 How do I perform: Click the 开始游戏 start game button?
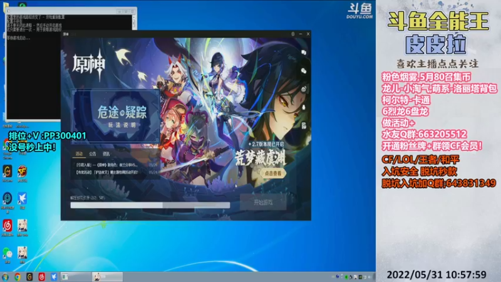(x=263, y=202)
